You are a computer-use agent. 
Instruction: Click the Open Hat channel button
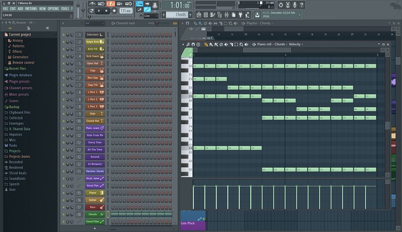[x=95, y=63]
